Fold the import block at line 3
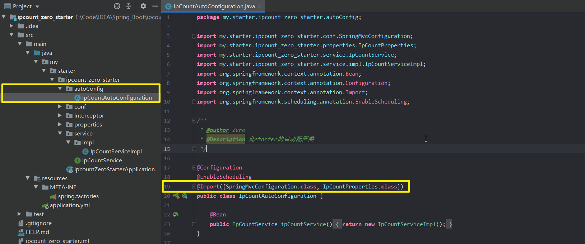Screen dimensions: 585x244 [x=194, y=36]
